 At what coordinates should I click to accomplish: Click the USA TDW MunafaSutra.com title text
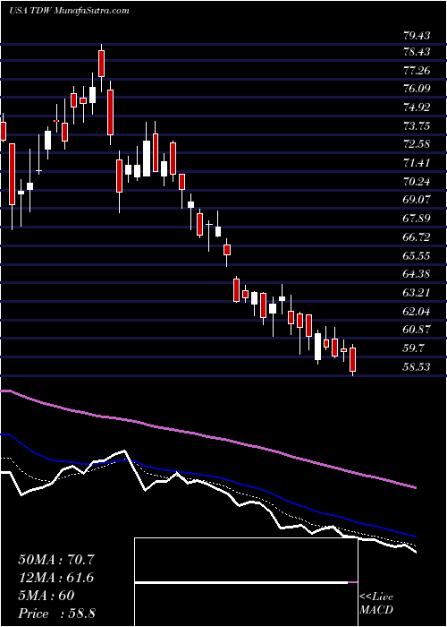[x=69, y=11]
